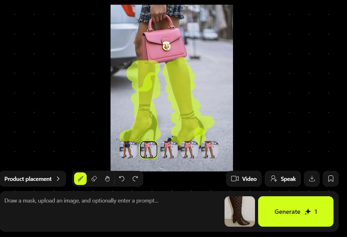
Task: Activate the hand pan tool
Action: tap(107, 179)
